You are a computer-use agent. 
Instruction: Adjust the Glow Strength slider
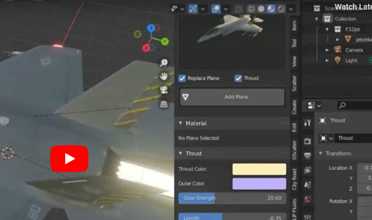pyautogui.click(x=232, y=198)
